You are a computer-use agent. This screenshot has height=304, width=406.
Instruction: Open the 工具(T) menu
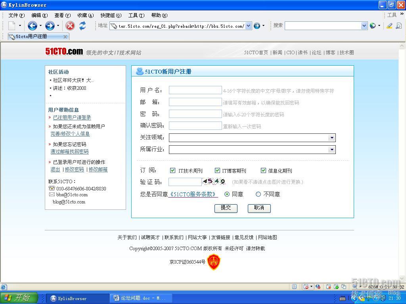(x=136, y=15)
